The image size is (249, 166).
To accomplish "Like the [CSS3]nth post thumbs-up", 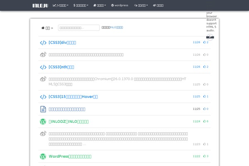I will click(206, 67).
